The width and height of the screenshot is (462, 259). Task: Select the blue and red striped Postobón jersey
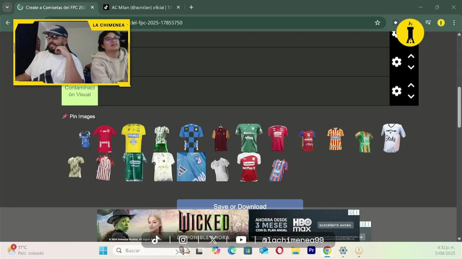(x=278, y=170)
